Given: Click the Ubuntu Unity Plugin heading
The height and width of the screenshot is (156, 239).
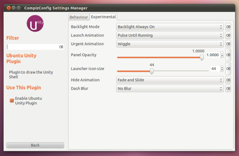Looking at the screenshot, I should [x=21, y=58].
